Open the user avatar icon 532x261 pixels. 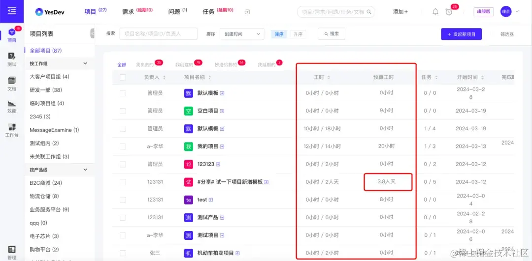click(x=506, y=11)
